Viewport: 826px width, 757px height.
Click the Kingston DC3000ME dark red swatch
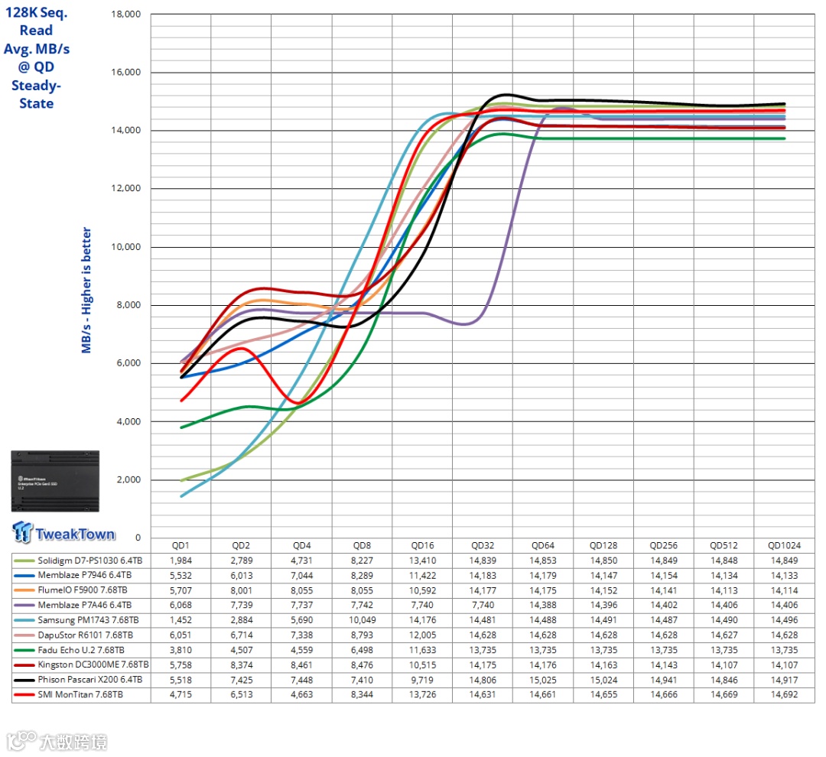[24, 665]
